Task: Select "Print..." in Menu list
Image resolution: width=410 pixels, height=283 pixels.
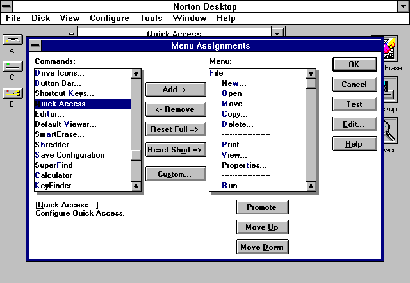Action: [258, 145]
